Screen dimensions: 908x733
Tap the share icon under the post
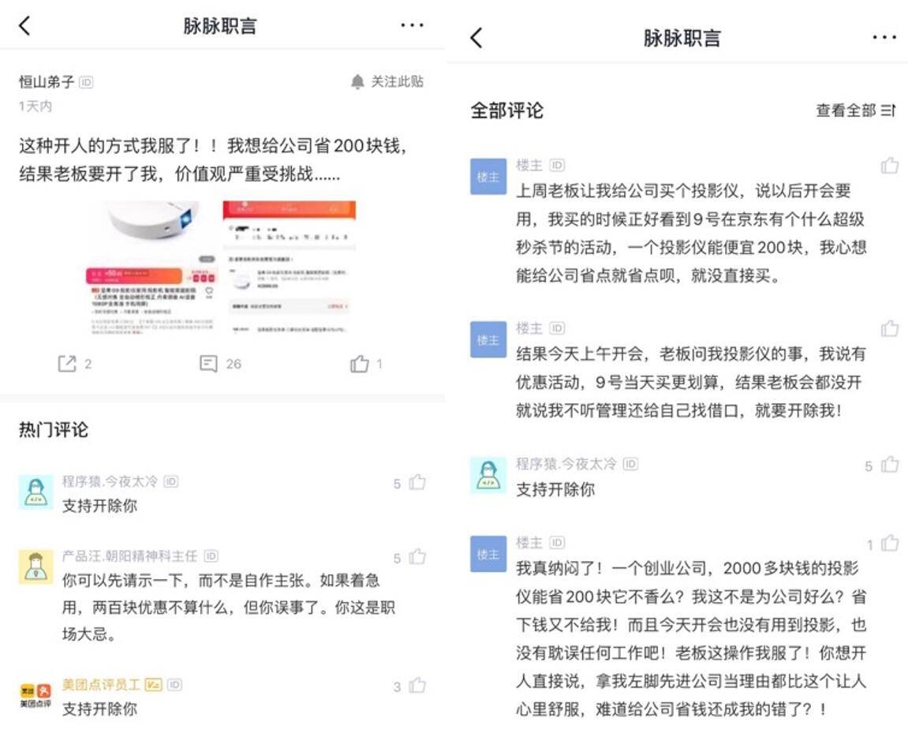pyautogui.click(x=67, y=364)
